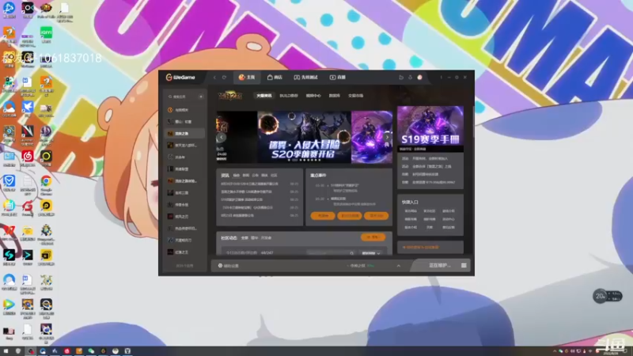Open the WPS Office desktop icon

coord(9,233)
